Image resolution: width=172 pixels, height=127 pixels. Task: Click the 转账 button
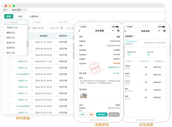click(20, 16)
